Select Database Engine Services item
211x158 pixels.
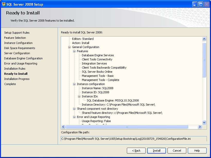point(98,55)
